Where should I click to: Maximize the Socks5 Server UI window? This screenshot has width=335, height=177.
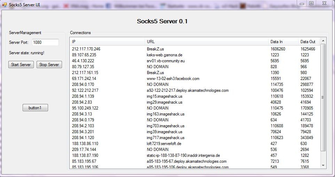pyautogui.click(x=311, y=3)
